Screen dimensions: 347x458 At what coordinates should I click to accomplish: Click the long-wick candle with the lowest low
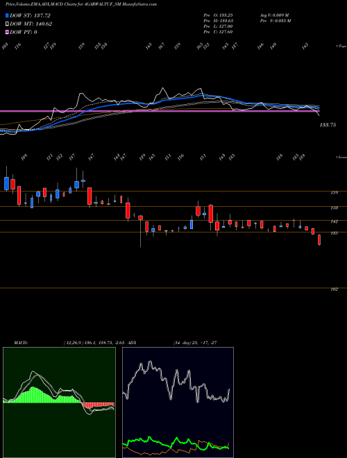140,231
